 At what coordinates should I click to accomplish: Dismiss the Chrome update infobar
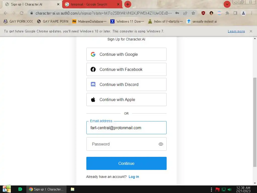[251, 31]
